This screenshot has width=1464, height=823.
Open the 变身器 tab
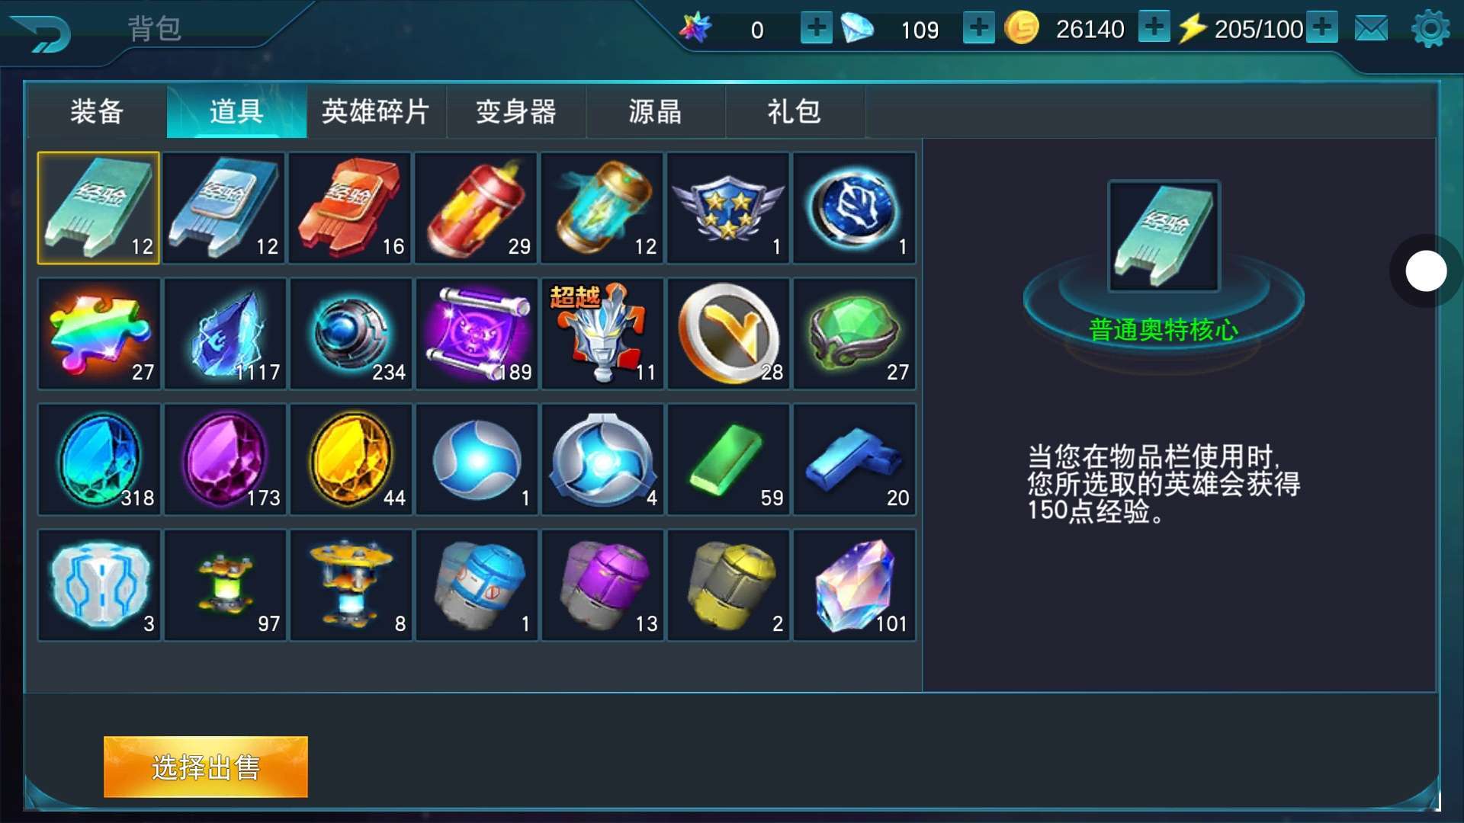point(516,112)
